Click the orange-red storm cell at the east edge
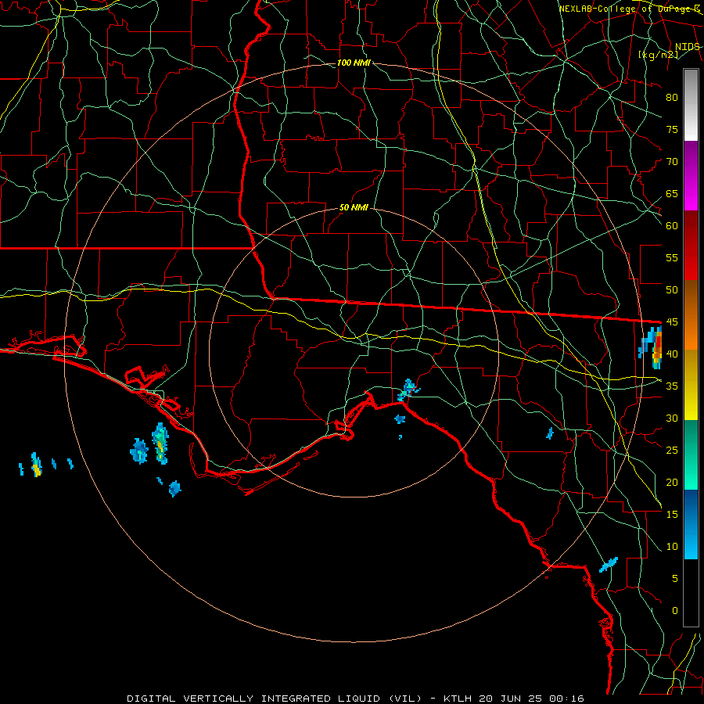Image resolution: width=704 pixels, height=704 pixels. (x=657, y=348)
